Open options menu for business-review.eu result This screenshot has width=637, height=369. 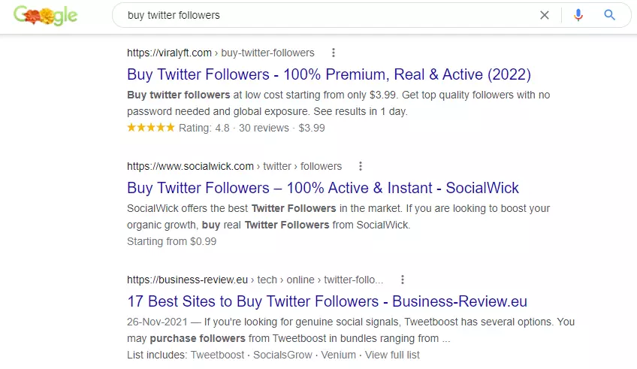point(403,280)
